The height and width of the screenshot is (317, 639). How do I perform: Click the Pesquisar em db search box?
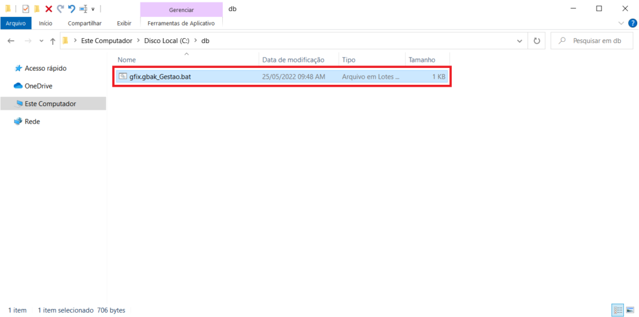coord(596,41)
